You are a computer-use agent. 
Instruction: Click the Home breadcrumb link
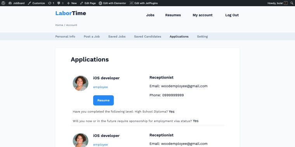[59, 25]
